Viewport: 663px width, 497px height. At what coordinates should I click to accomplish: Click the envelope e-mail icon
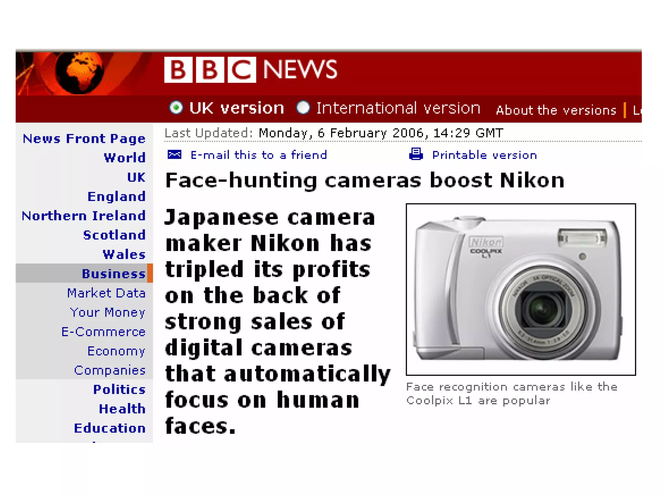coord(174,155)
